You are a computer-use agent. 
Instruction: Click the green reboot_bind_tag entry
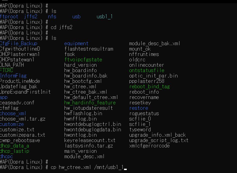149,86
